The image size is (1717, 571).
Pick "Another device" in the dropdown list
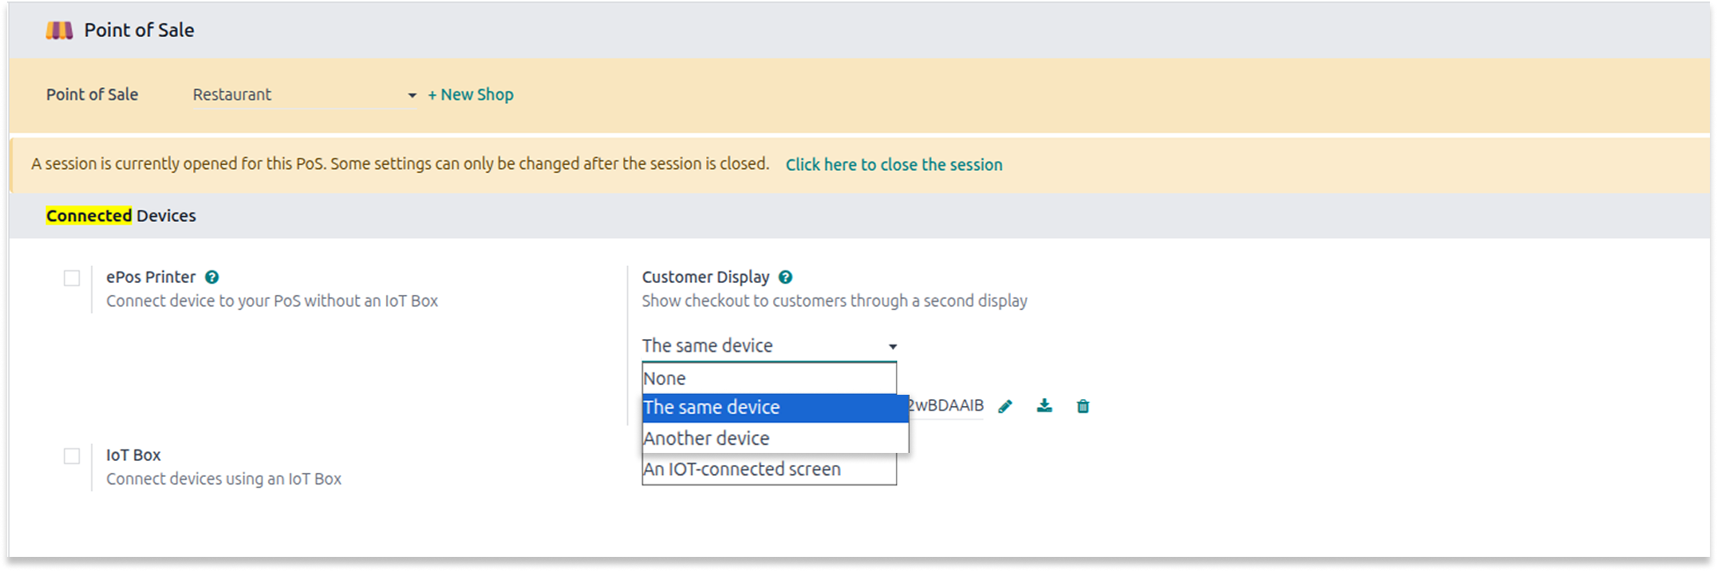[774, 439]
